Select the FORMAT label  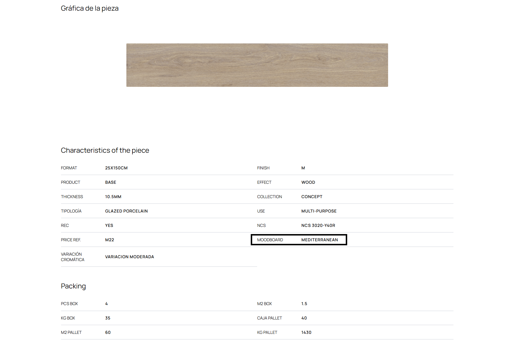(69, 168)
